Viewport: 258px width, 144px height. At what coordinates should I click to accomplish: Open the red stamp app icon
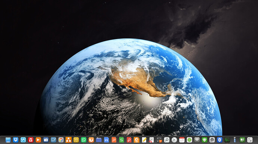tap(31, 140)
